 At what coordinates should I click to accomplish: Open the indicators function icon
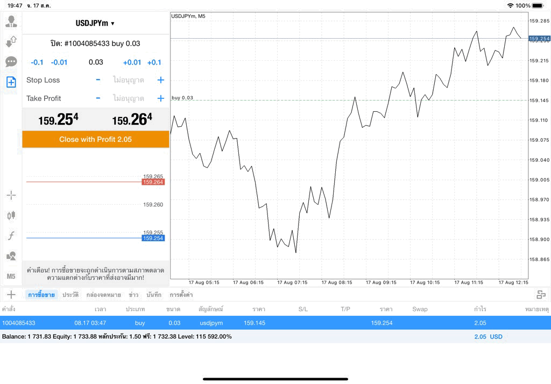click(11, 235)
